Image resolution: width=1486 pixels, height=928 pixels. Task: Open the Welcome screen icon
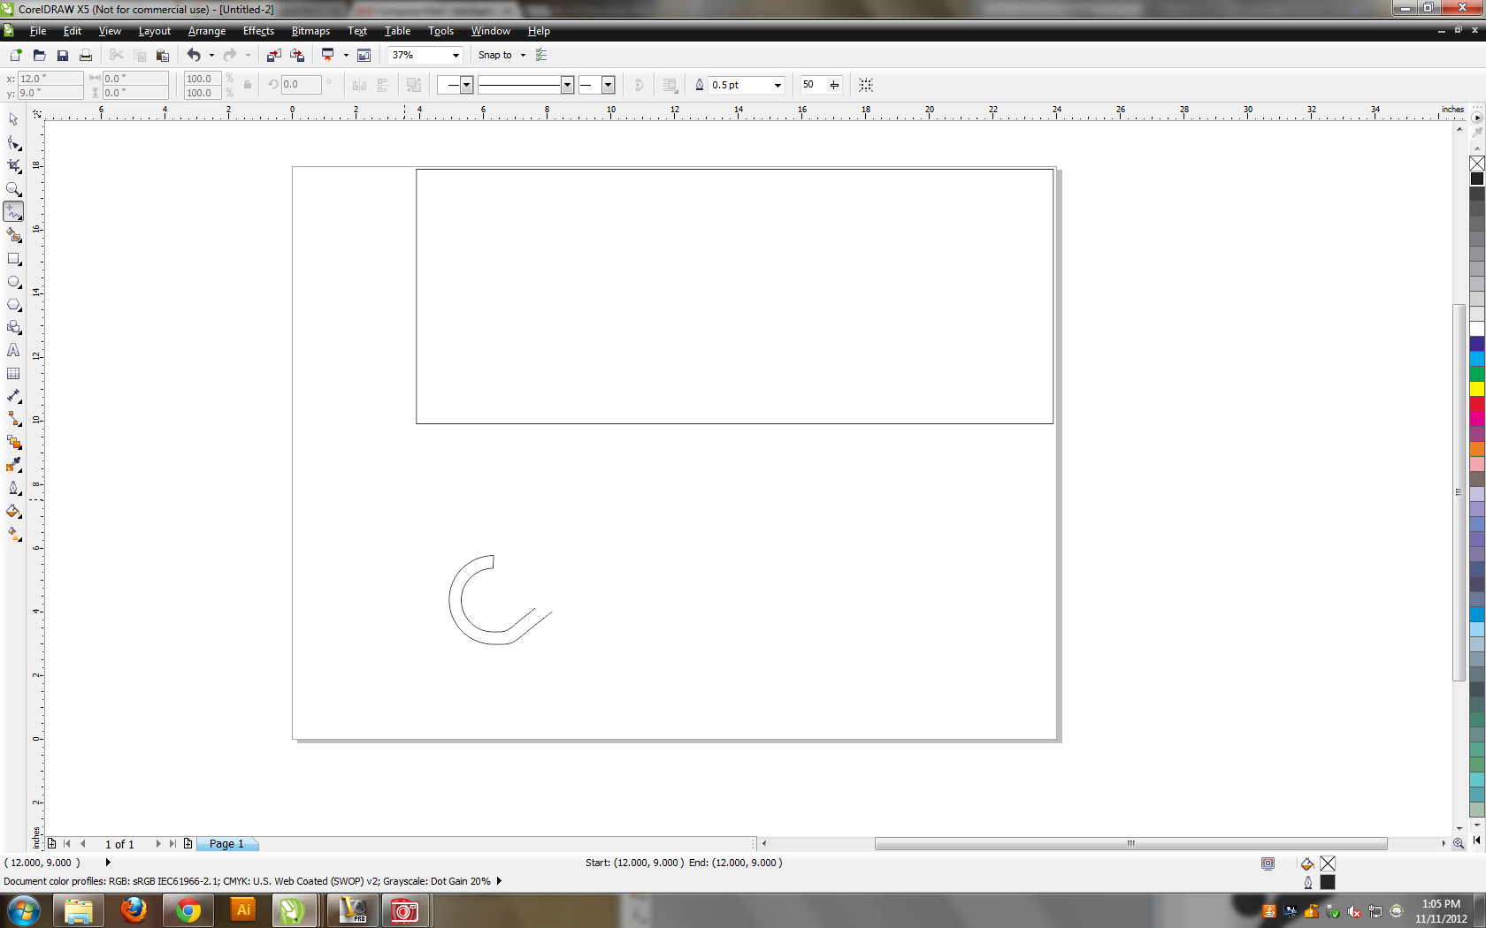pos(364,55)
